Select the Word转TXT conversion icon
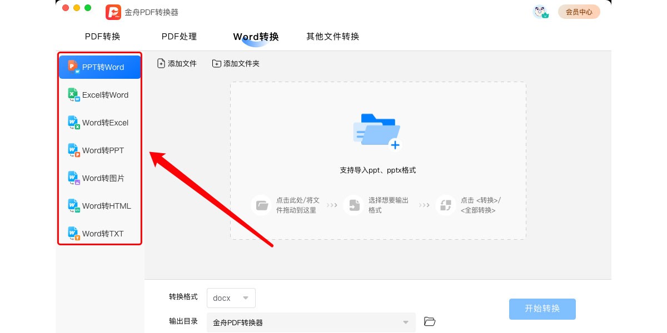The height and width of the screenshot is (333, 667). [74, 234]
